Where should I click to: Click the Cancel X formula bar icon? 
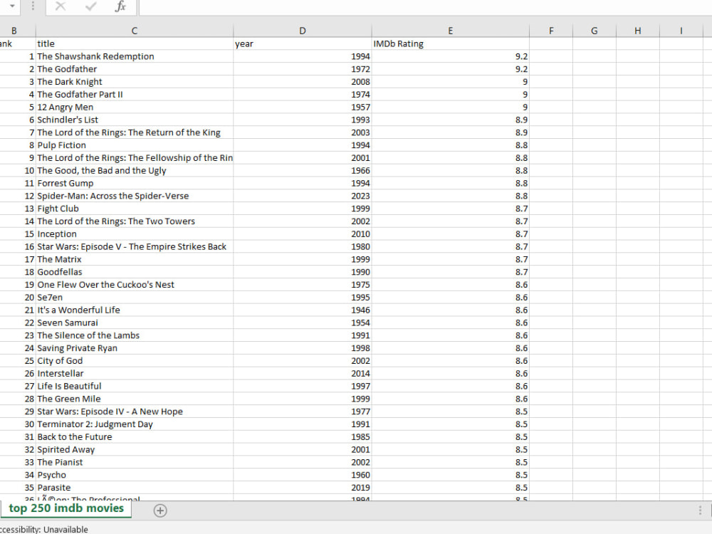coord(61,6)
